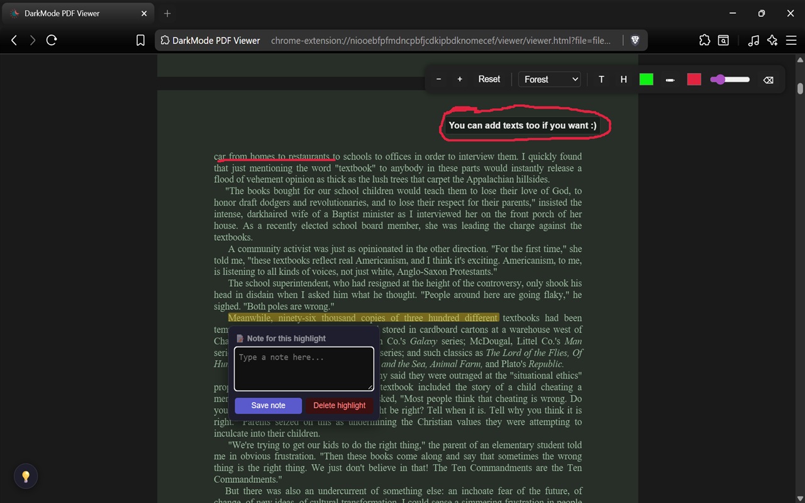The height and width of the screenshot is (503, 805).
Task: Click the scrollbar up arrow
Action: (800, 60)
